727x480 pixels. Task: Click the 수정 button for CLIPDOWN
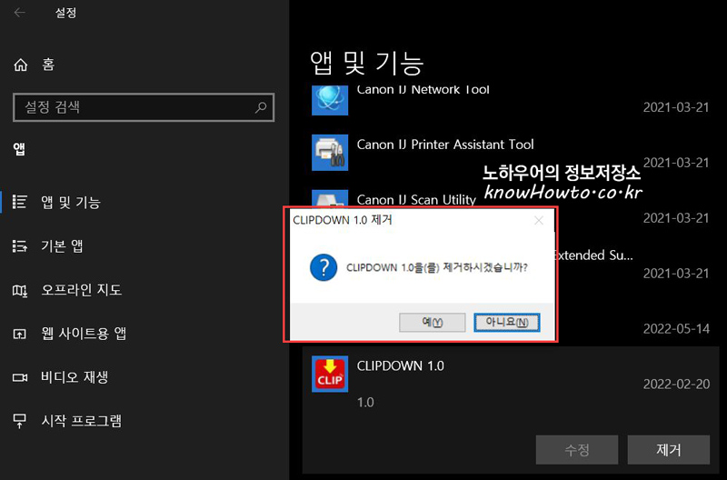click(x=577, y=449)
